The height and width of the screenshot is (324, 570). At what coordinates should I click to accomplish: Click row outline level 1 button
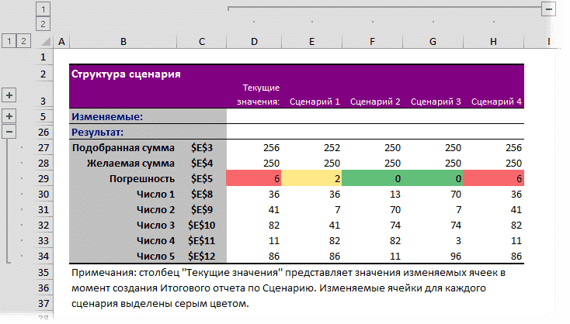(x=9, y=41)
